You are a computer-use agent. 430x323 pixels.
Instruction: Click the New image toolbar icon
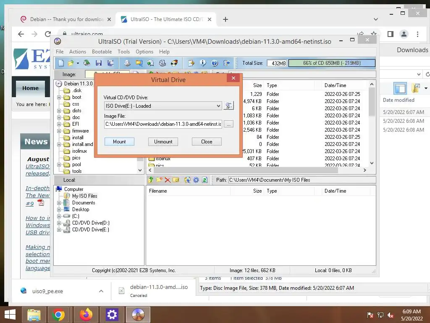[61, 63]
